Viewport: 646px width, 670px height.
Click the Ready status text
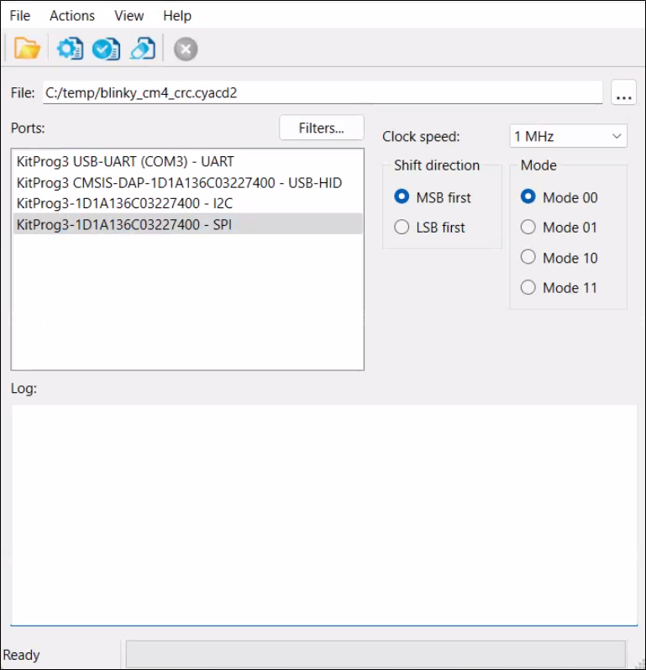click(x=21, y=655)
